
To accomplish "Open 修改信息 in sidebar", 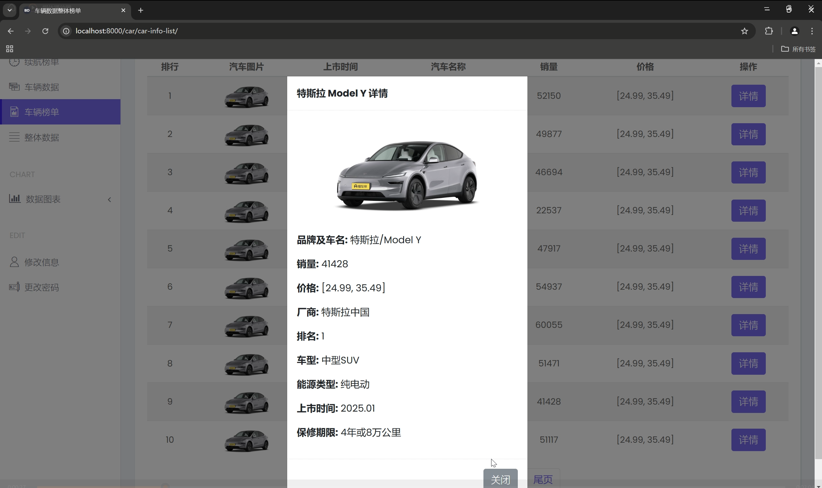I will (x=60, y=262).
